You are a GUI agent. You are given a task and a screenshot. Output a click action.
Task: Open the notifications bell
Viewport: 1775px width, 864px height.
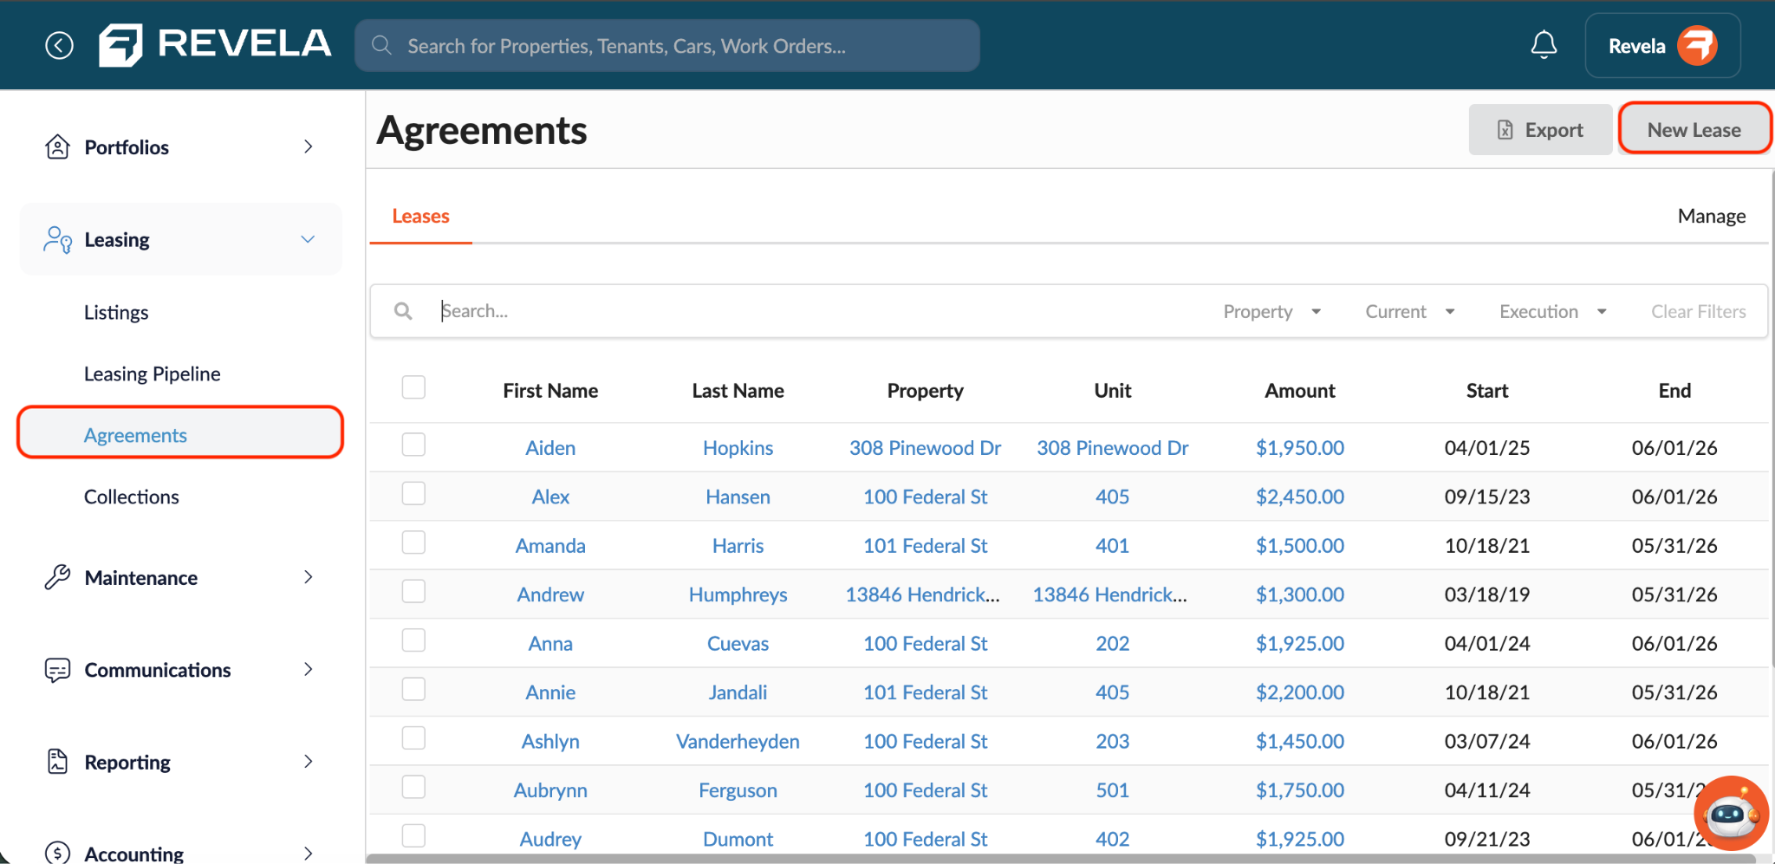click(x=1544, y=45)
